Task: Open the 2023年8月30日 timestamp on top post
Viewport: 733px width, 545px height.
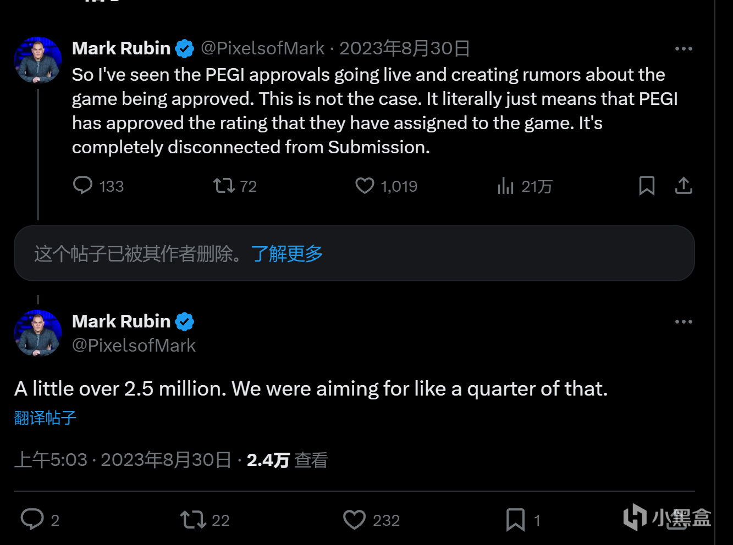Action: (404, 48)
